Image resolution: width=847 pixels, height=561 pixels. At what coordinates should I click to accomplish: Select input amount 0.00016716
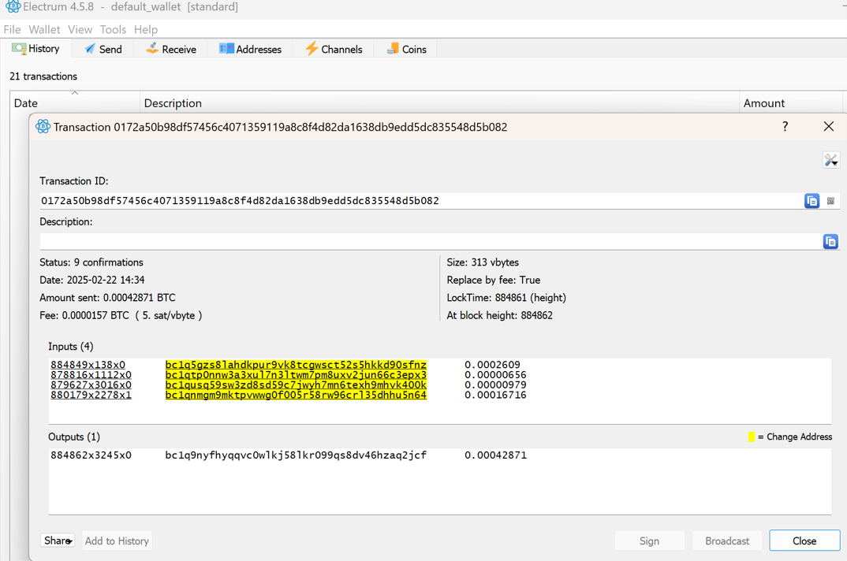(x=495, y=396)
